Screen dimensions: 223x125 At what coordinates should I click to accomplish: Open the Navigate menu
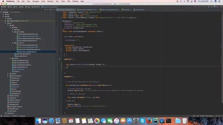point(36,1)
